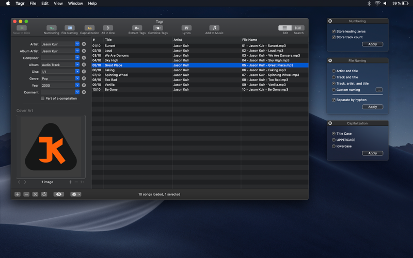Apply the Numbering settings
This screenshot has width=413, height=258.
point(372,44)
